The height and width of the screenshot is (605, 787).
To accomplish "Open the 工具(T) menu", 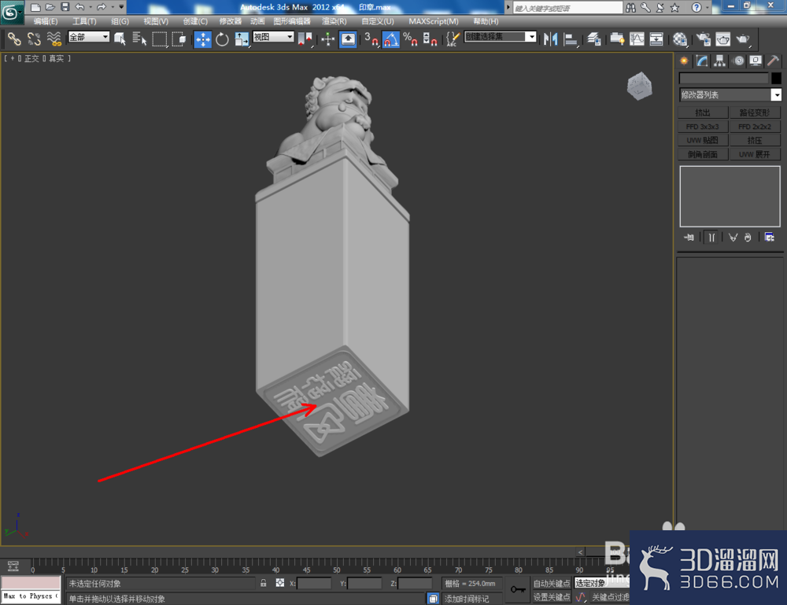I will point(84,21).
